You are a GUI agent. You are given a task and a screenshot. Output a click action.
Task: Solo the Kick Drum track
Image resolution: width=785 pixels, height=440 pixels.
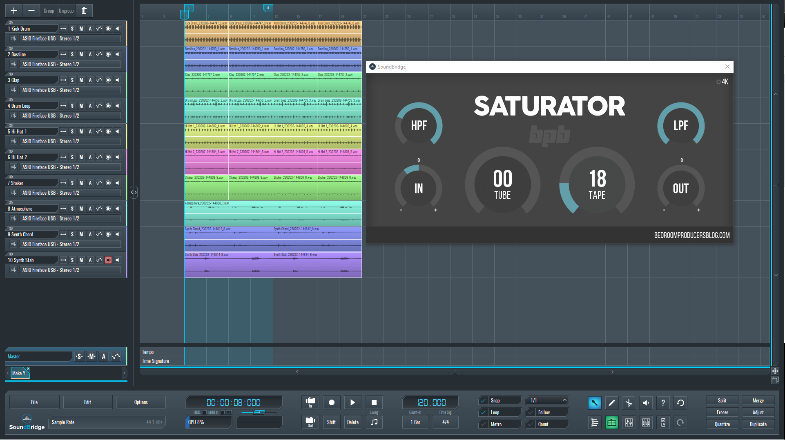(72, 29)
